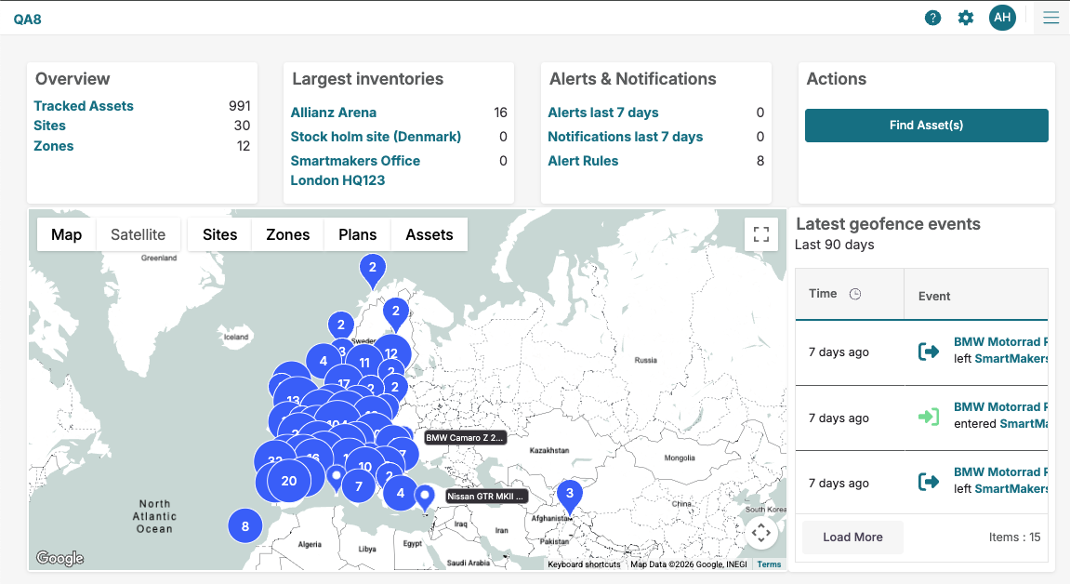Open Smartmakers Office London HQ123
Image resolution: width=1070 pixels, height=584 pixels.
pos(355,170)
